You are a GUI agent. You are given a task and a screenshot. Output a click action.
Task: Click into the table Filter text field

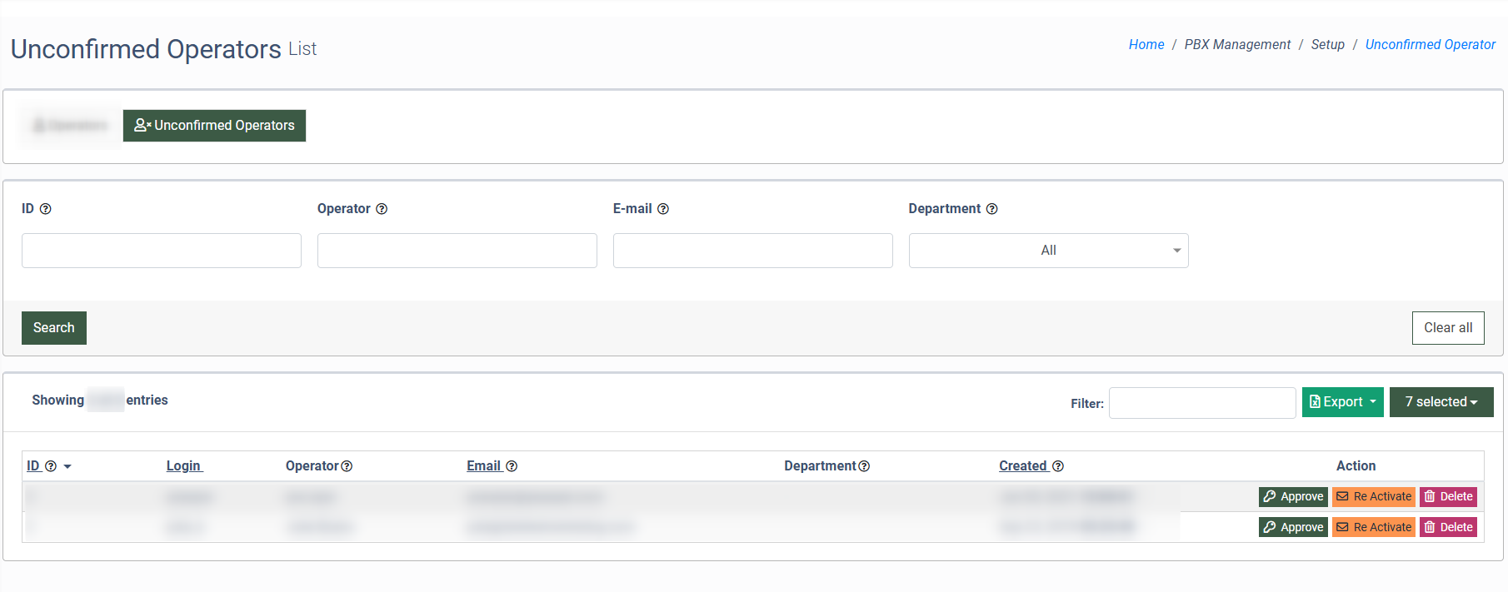1201,403
